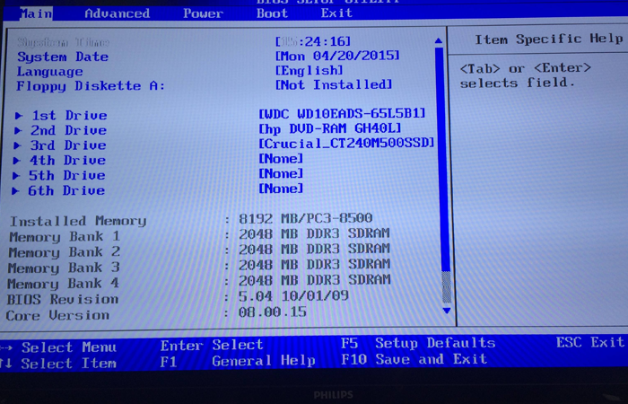Click the 2nd Drive label
This screenshot has width=628, height=404.
click(x=68, y=130)
